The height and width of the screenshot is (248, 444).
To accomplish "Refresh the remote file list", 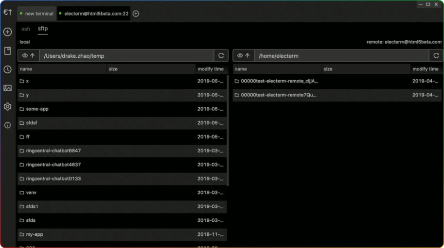I will 436,56.
